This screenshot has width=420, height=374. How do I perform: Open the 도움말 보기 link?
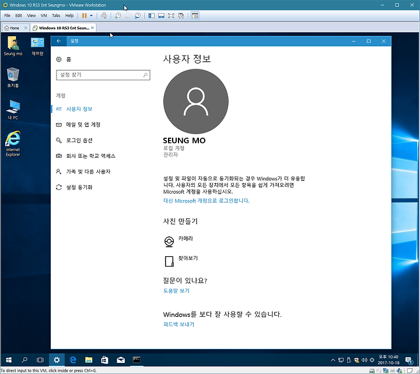[176, 291]
